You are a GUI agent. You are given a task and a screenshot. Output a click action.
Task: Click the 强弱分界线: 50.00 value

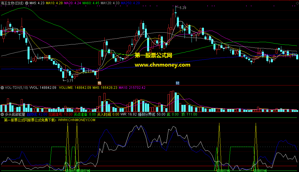152,114
